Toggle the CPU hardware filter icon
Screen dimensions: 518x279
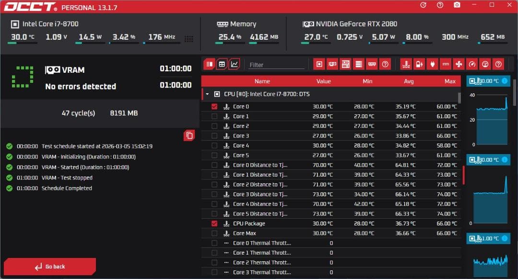319,64
